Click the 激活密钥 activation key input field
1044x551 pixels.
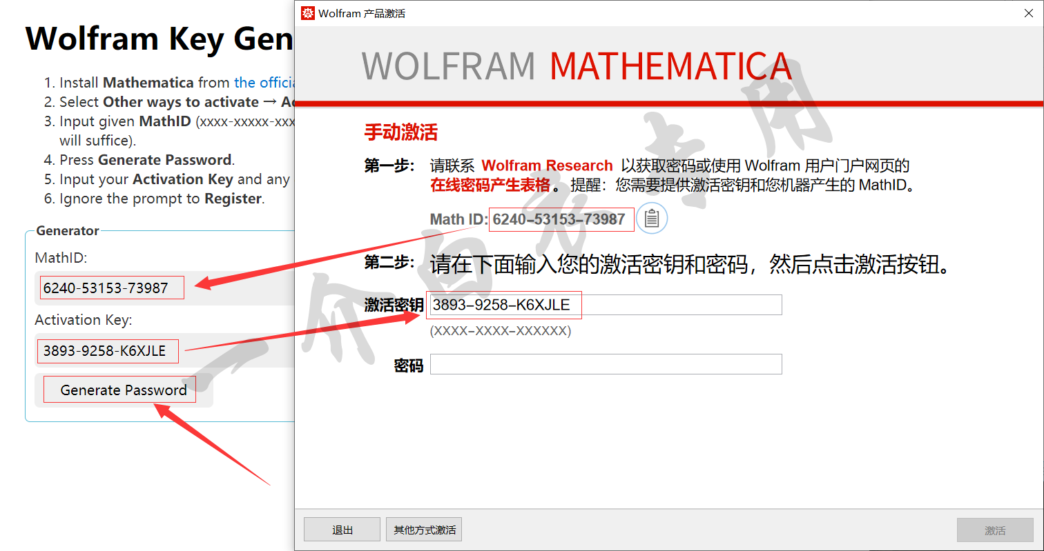click(x=606, y=305)
